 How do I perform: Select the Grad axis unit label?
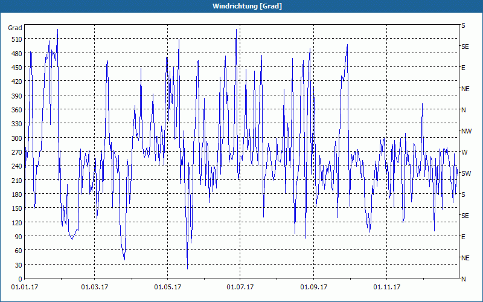[15, 28]
